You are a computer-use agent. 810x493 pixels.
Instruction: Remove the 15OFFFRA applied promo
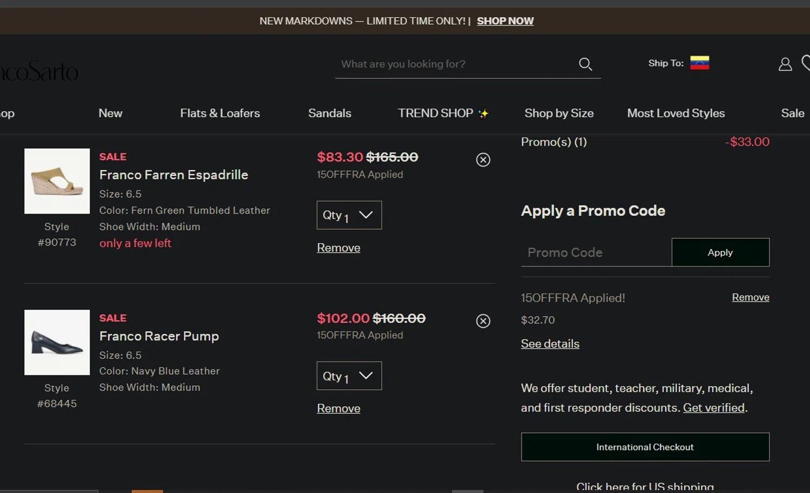tap(751, 297)
